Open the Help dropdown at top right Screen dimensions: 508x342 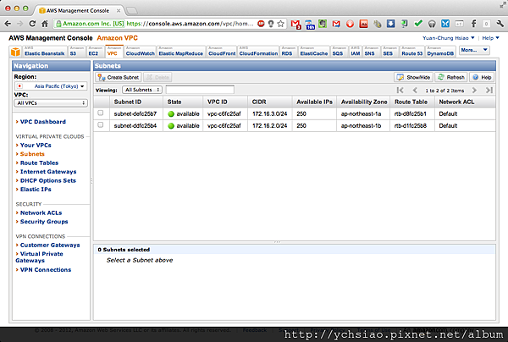tap(490, 38)
